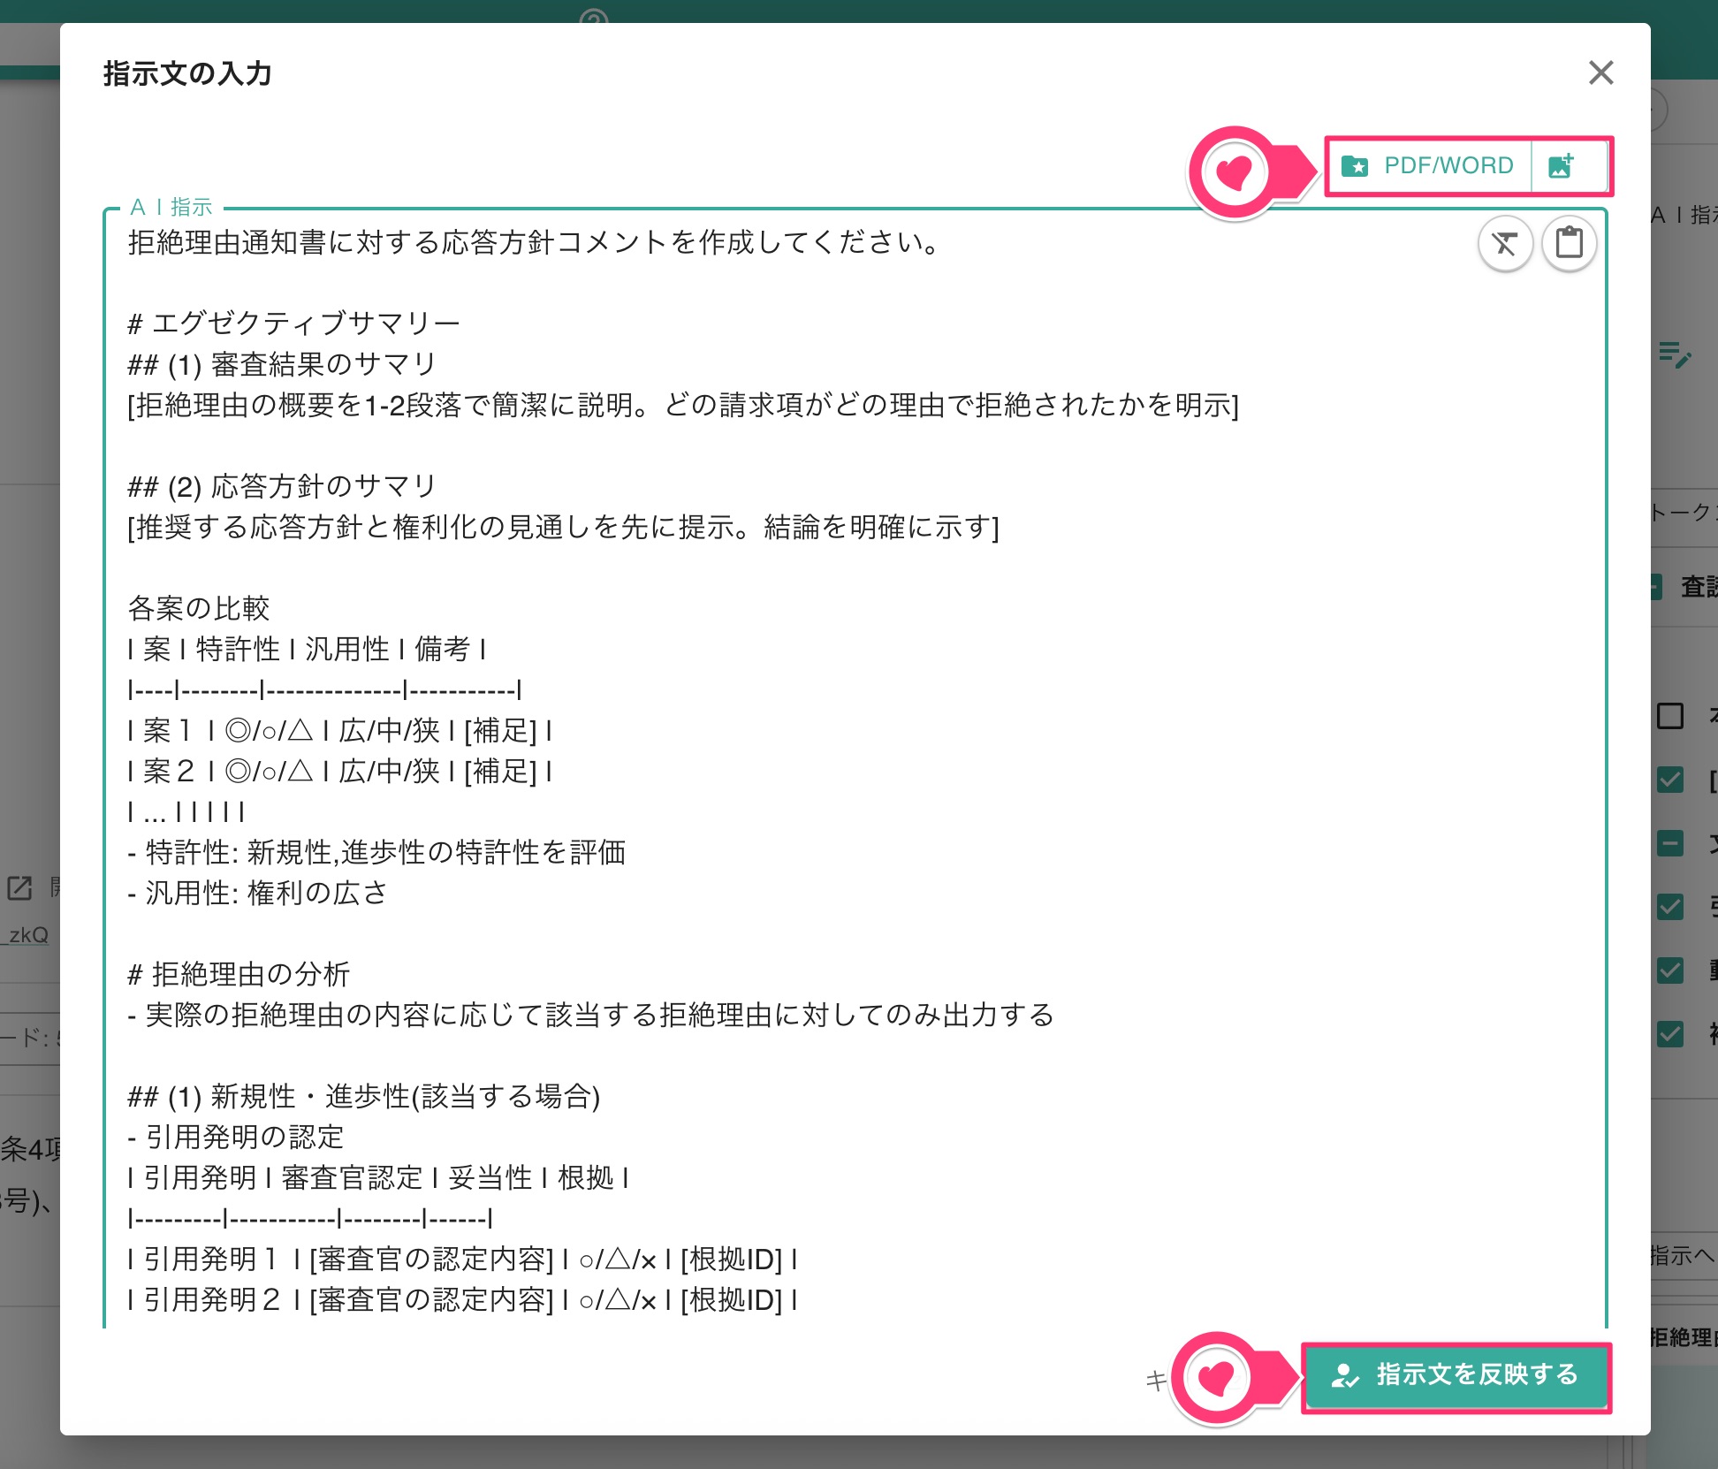
Task: Click the PDF/WORD upload button
Action: tap(1429, 165)
